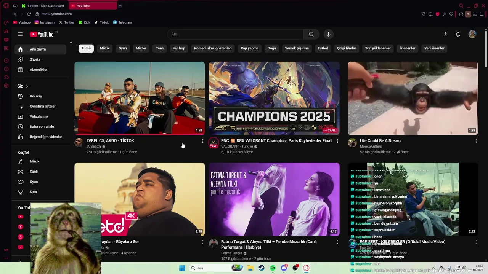The height and width of the screenshot is (274, 488).
Task: Switch to Stream - Kick Dashboard tab
Action: tap(43, 6)
